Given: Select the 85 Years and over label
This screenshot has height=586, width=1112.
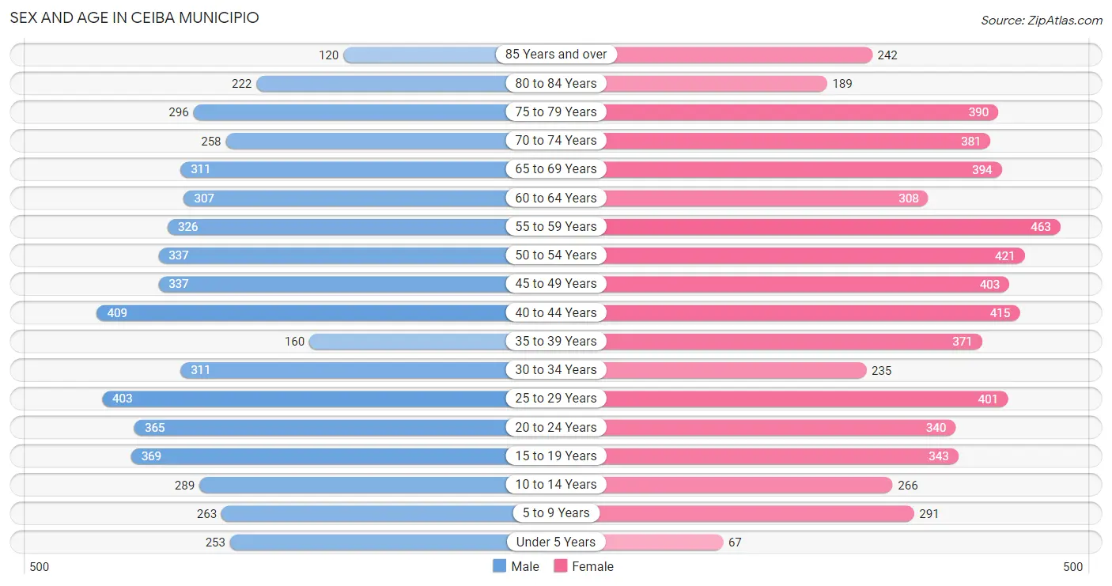Looking at the screenshot, I should click(x=556, y=55).
